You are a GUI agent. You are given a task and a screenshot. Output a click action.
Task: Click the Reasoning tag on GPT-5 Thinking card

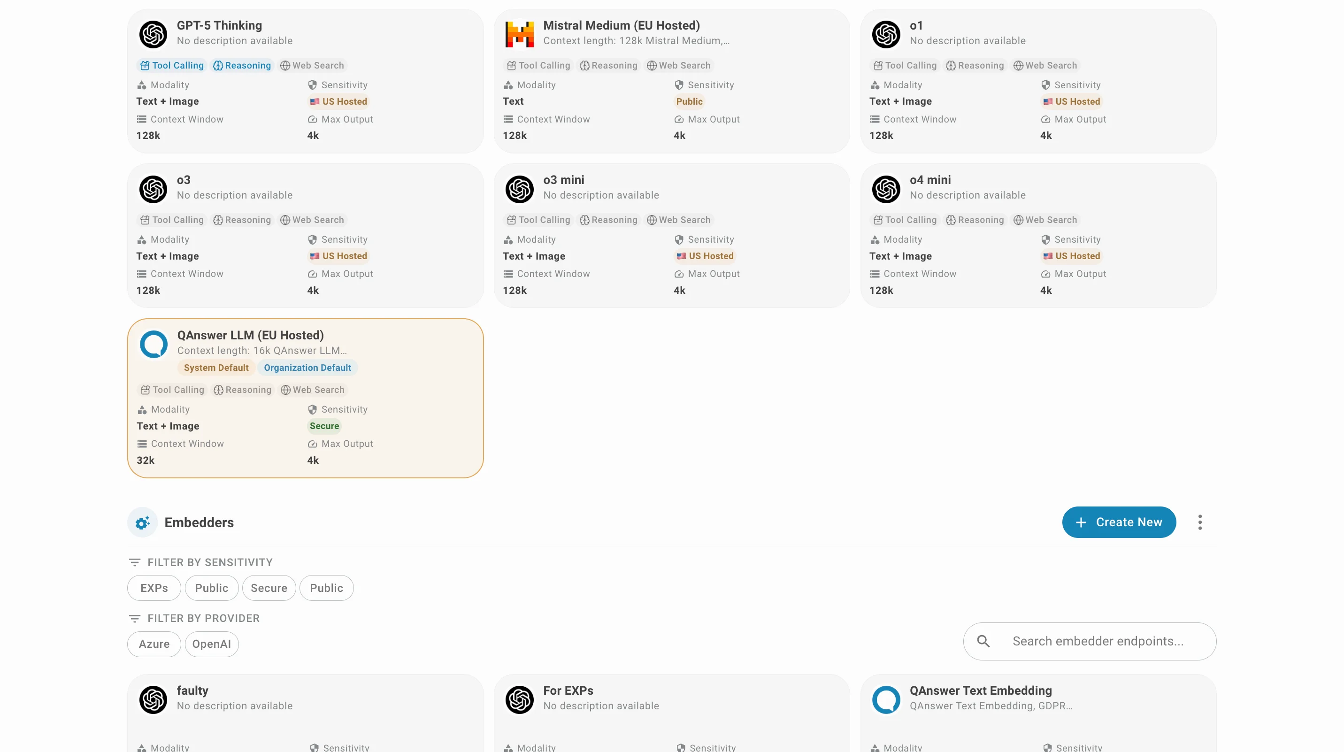(242, 65)
